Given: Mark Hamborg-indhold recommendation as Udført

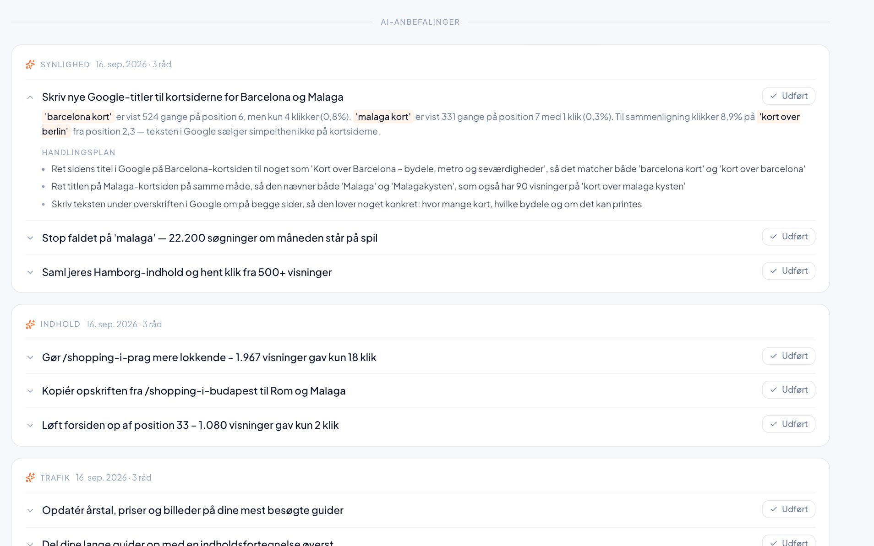Looking at the screenshot, I should 788,271.
